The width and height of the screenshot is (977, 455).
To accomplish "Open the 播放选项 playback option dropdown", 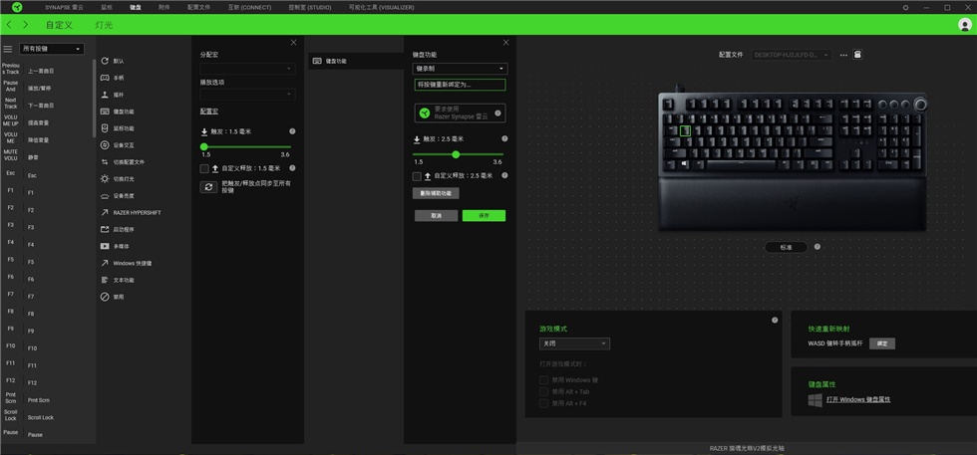I will pos(247,94).
